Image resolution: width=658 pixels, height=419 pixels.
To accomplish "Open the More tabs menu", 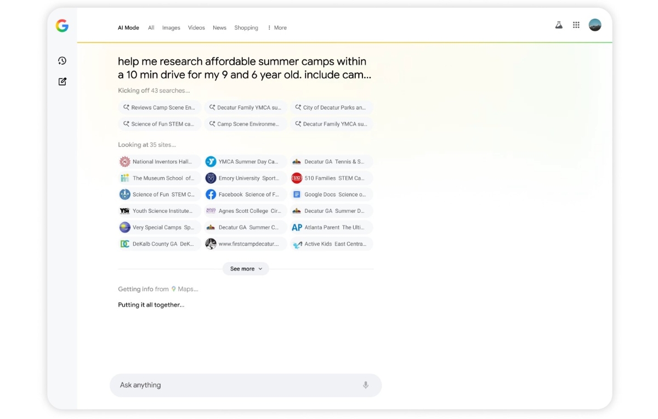I will (x=277, y=28).
